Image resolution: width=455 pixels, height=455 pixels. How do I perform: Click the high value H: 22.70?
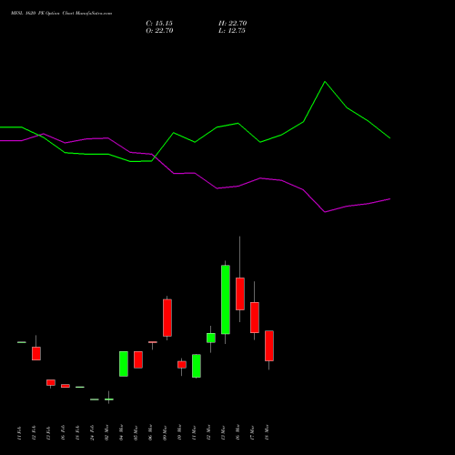(x=233, y=24)
